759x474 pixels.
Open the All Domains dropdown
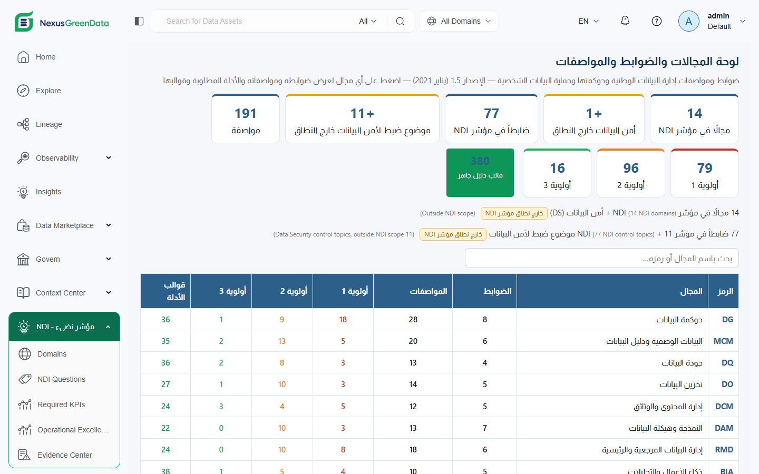point(459,21)
